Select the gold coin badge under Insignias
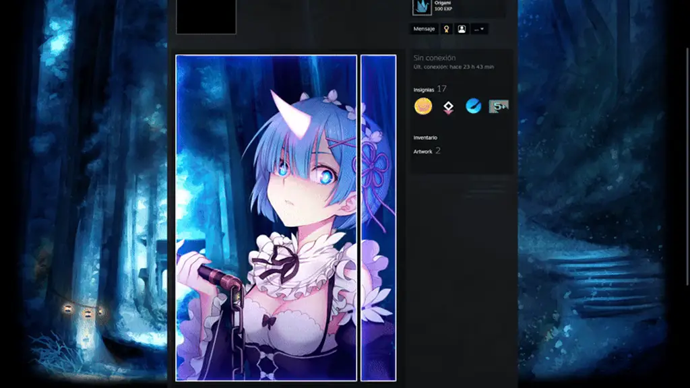 click(x=423, y=105)
